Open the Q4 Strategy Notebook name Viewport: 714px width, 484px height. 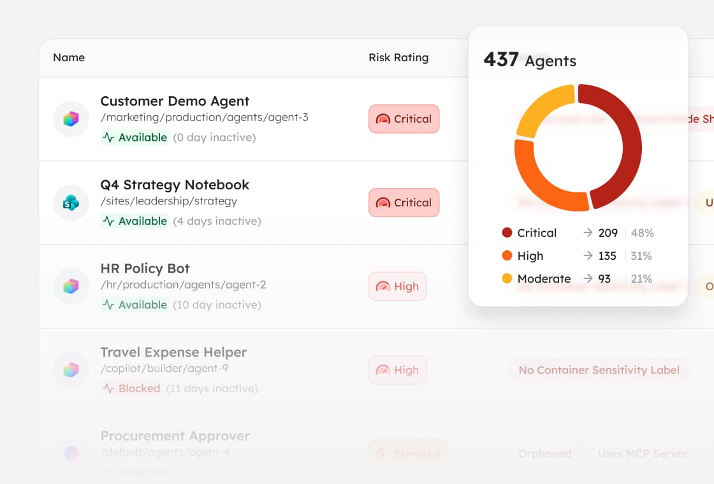[175, 185]
